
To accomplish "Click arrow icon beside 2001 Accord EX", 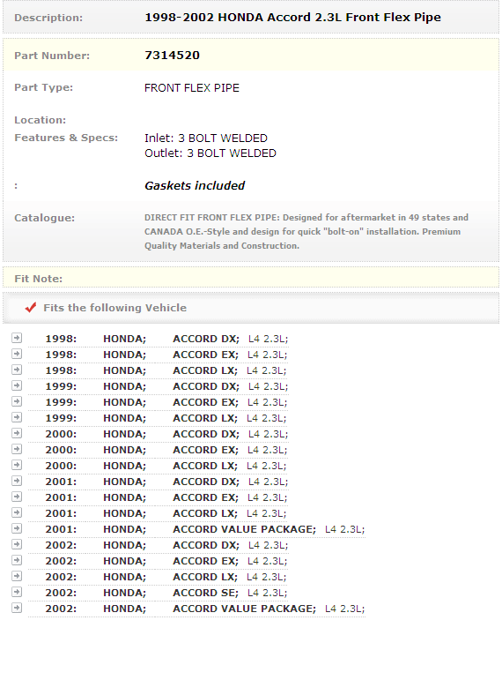I will pyautogui.click(x=17, y=497).
